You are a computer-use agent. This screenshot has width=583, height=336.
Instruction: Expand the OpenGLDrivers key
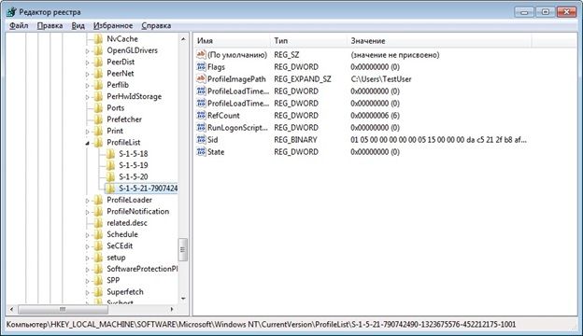88,51
